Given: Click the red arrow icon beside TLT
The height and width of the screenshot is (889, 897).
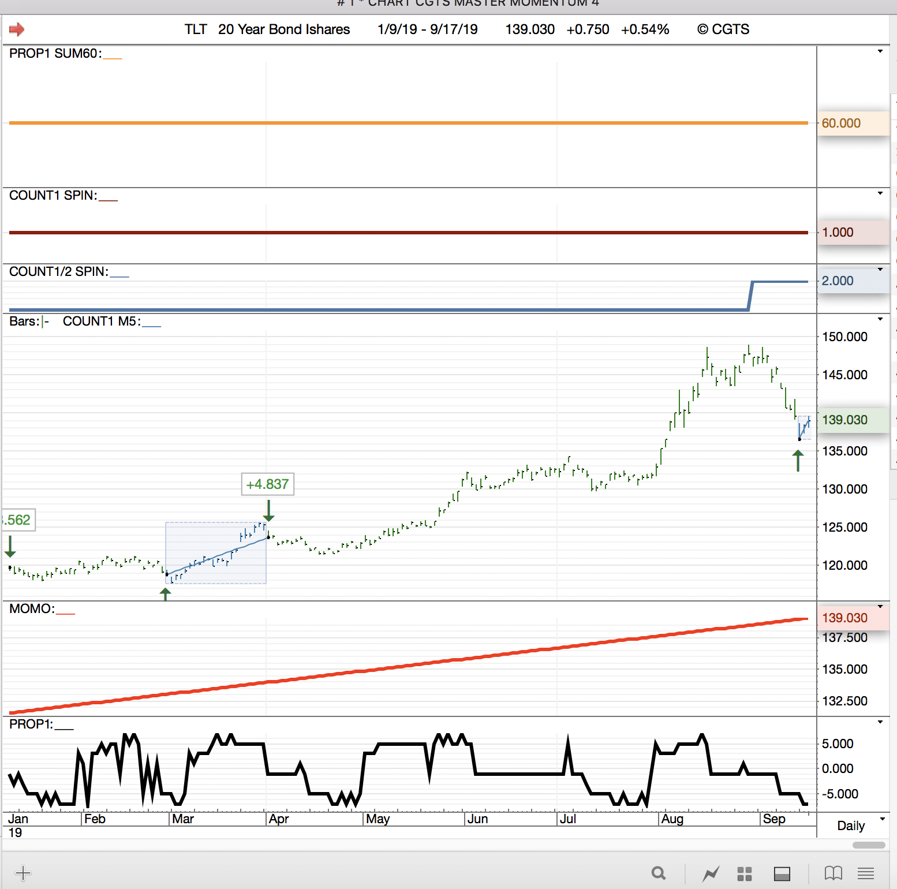Looking at the screenshot, I should point(17,29).
